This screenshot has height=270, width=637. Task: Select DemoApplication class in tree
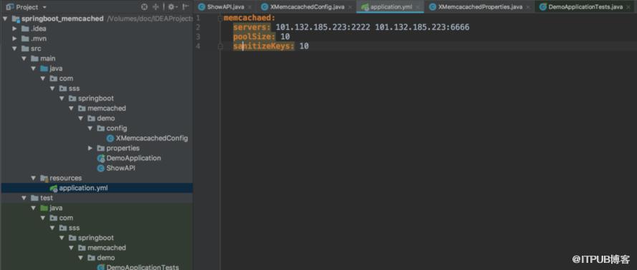[x=134, y=158]
